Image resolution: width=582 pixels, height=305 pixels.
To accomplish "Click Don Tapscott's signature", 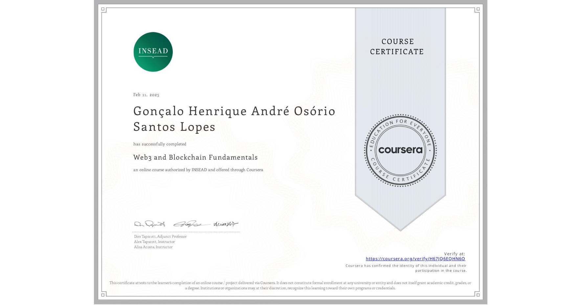I will [x=149, y=224].
